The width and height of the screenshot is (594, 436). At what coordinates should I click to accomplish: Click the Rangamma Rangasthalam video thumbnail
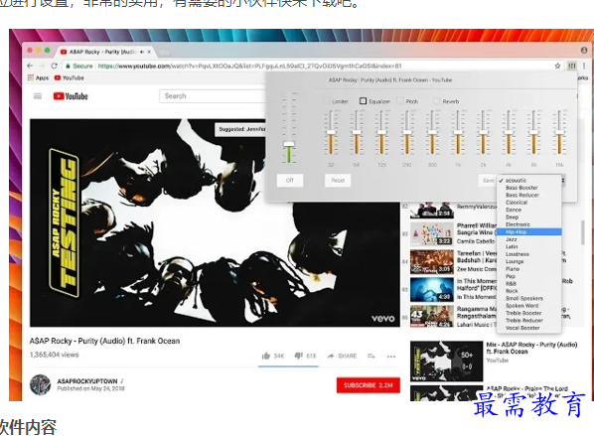point(432,316)
